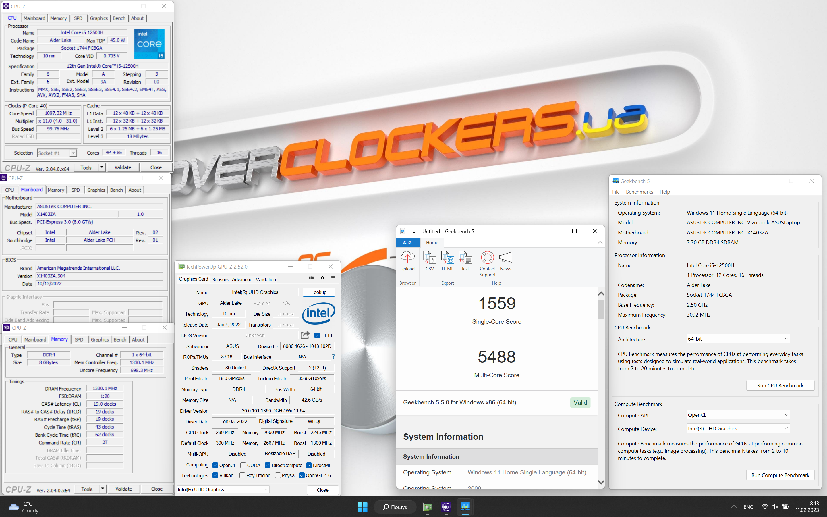827x517 pixels.
Task: Open CPU-Z from the taskbar
Action: point(446,507)
